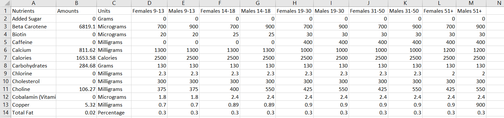The height and width of the screenshot is (118, 504).
Task: Click the 6819.1 amount cell
Action: click(77, 26)
